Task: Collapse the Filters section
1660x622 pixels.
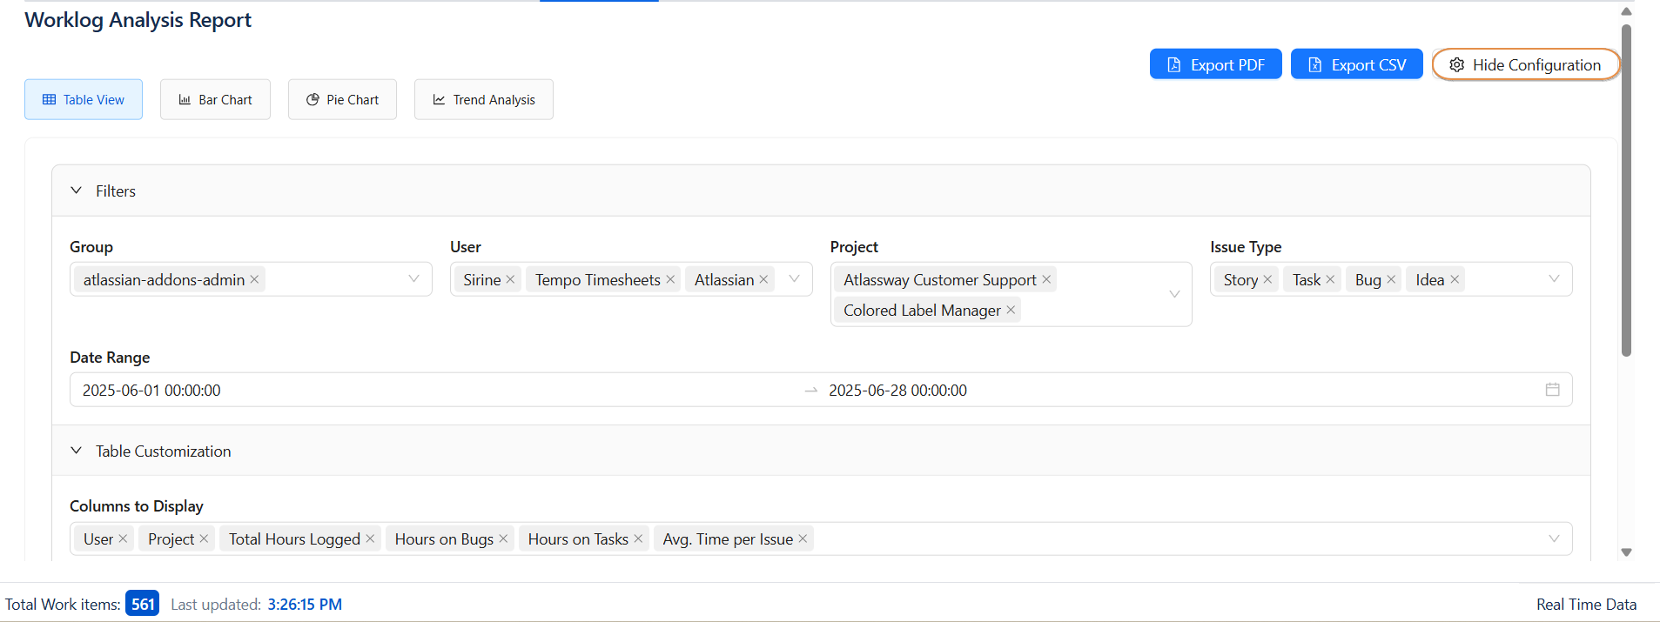Action: click(x=77, y=191)
